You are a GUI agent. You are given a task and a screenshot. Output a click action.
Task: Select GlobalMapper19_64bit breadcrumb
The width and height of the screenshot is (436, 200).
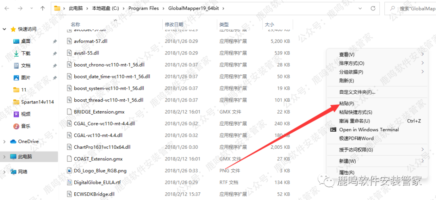(193, 8)
